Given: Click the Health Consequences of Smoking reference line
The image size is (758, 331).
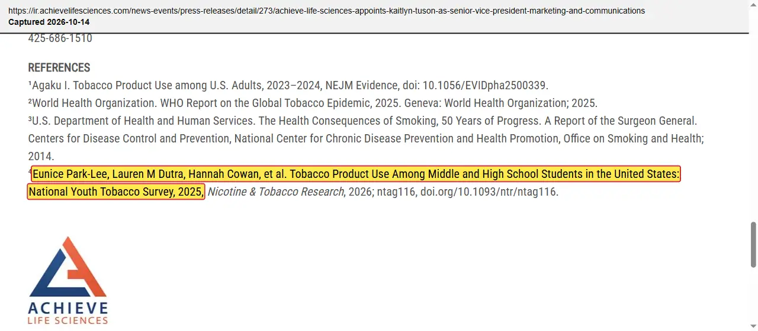Looking at the screenshot, I should click(x=362, y=121).
